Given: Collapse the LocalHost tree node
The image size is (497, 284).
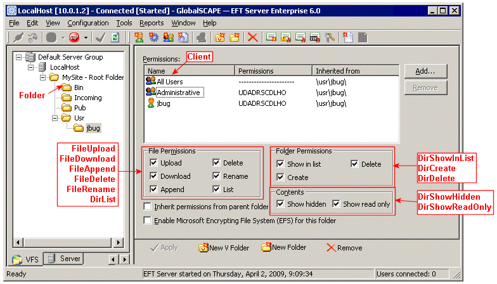Looking at the screenshot, I should pyautogui.click(x=30, y=67).
